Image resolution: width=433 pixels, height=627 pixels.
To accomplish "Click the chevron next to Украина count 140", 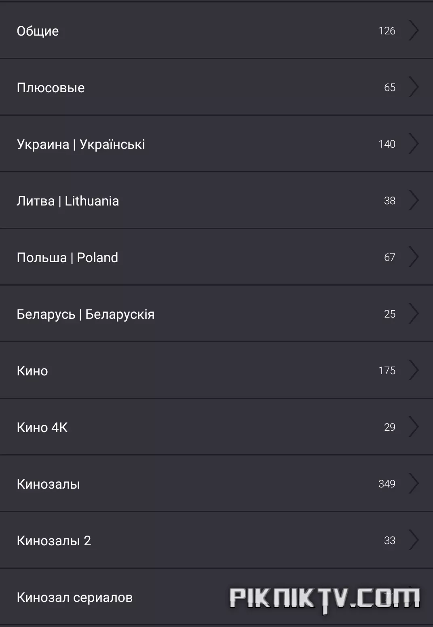I will click(x=414, y=144).
